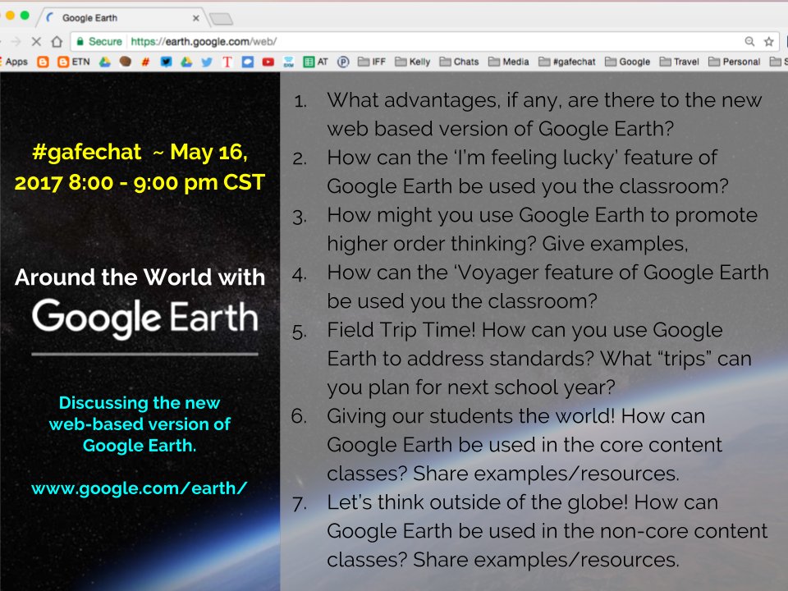Image resolution: width=788 pixels, height=591 pixels.
Task: Click the green Secure padlock
Action: tap(80, 42)
